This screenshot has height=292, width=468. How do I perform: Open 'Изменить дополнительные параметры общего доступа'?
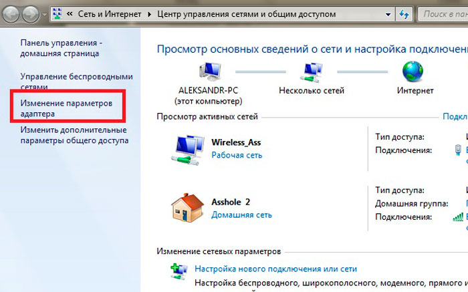(74, 135)
